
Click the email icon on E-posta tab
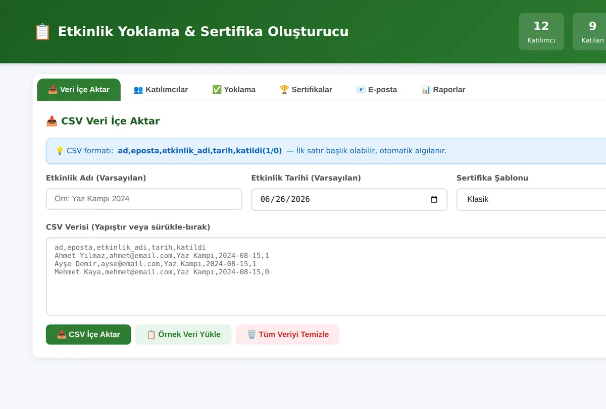click(361, 90)
